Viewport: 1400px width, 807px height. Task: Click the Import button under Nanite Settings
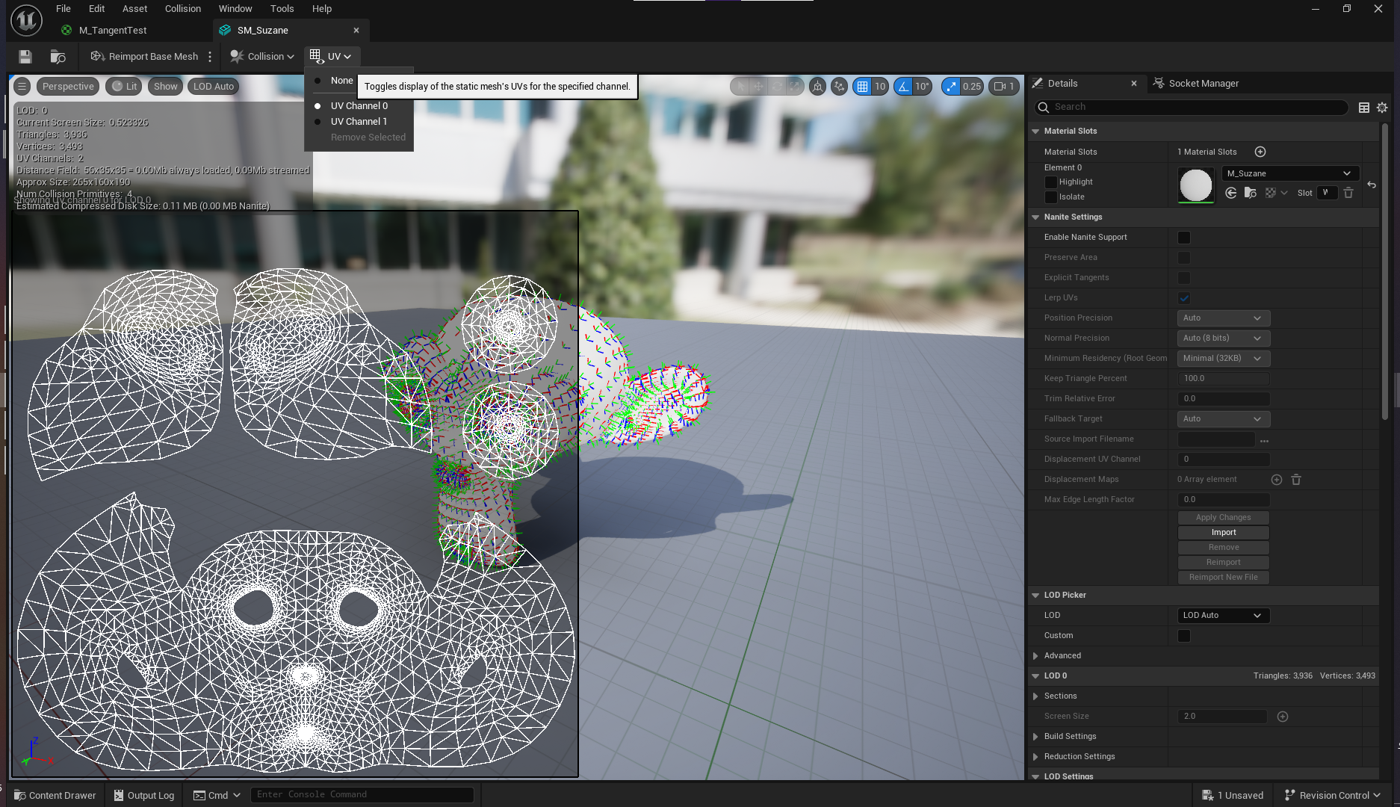pos(1223,533)
